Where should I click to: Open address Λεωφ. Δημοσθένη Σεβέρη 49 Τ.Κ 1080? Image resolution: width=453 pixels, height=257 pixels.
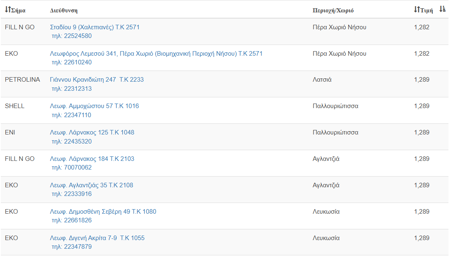point(103,212)
